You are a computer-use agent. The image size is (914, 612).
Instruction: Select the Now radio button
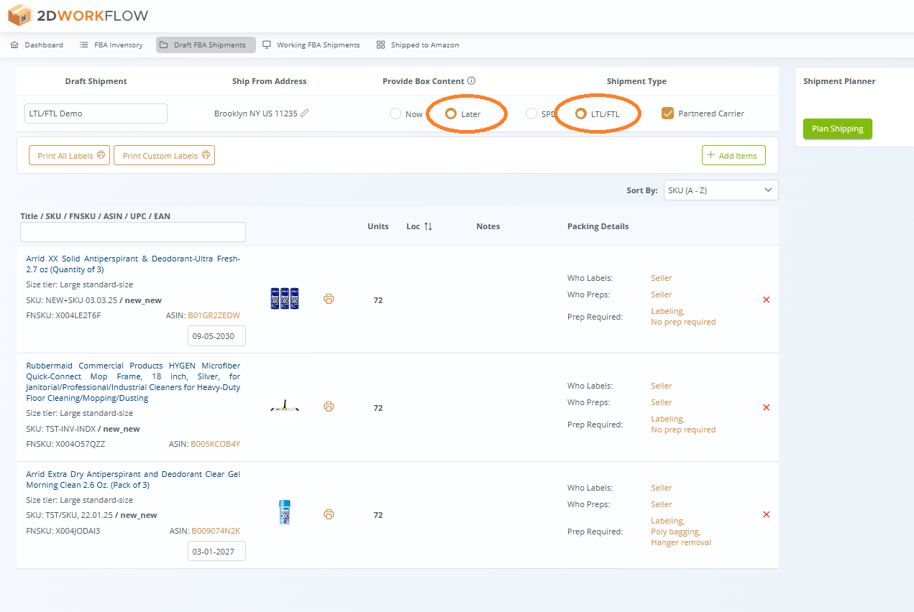point(396,113)
